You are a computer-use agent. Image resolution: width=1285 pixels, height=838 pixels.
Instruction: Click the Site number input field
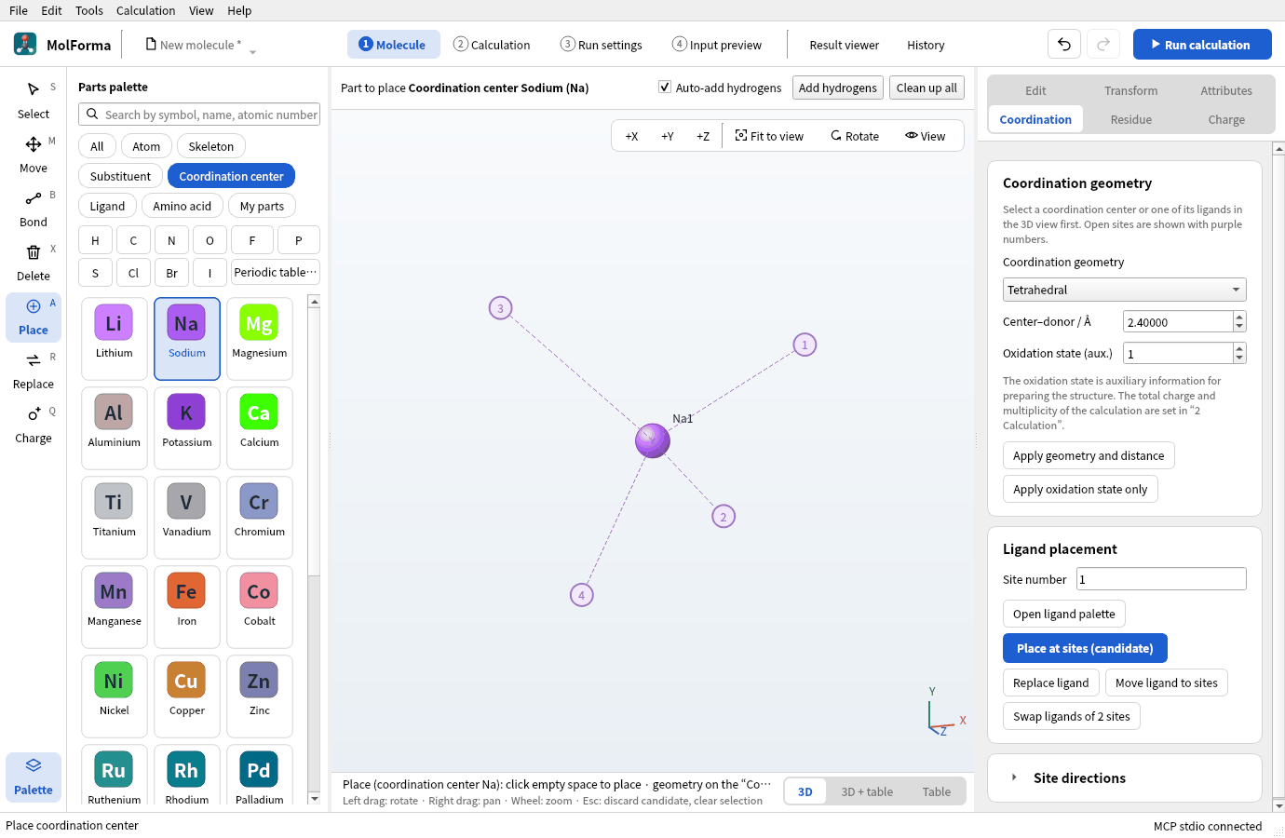coord(1161,579)
